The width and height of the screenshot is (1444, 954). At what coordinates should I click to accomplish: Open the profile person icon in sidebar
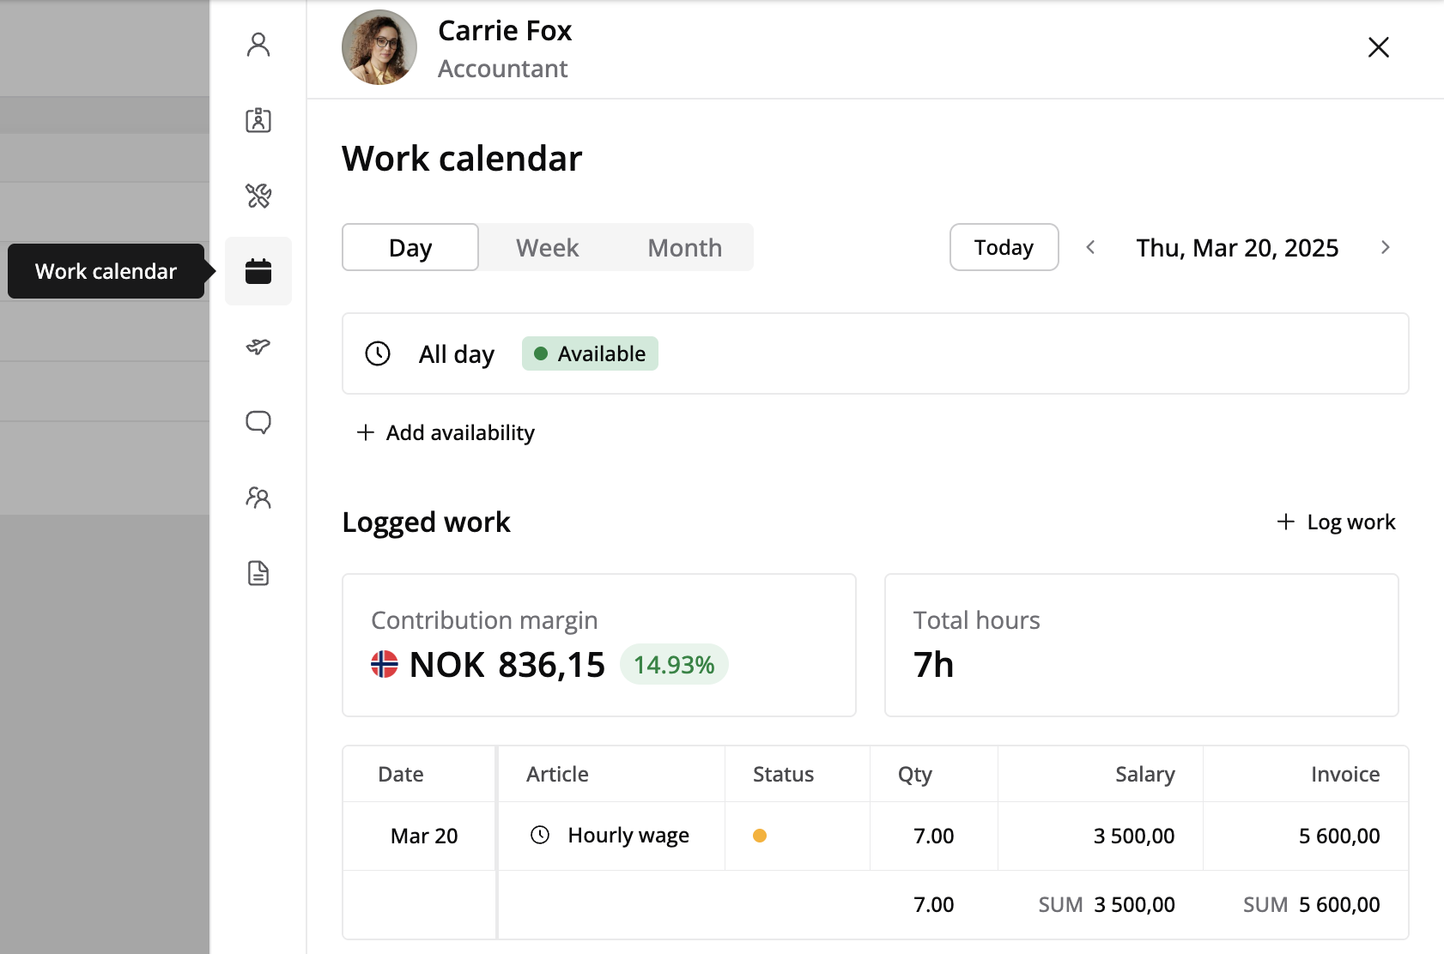tap(258, 45)
